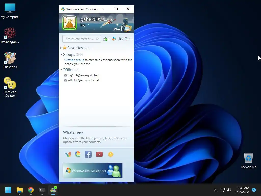Open the Emoticon Creator desktop shortcut
The image size is (261, 196).
[x=10, y=87]
